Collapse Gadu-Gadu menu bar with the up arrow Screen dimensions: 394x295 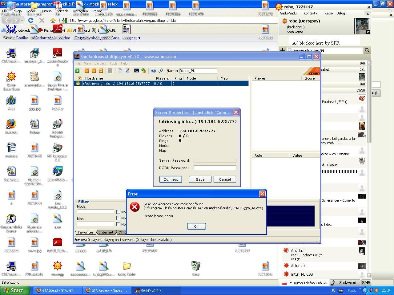(368, 14)
